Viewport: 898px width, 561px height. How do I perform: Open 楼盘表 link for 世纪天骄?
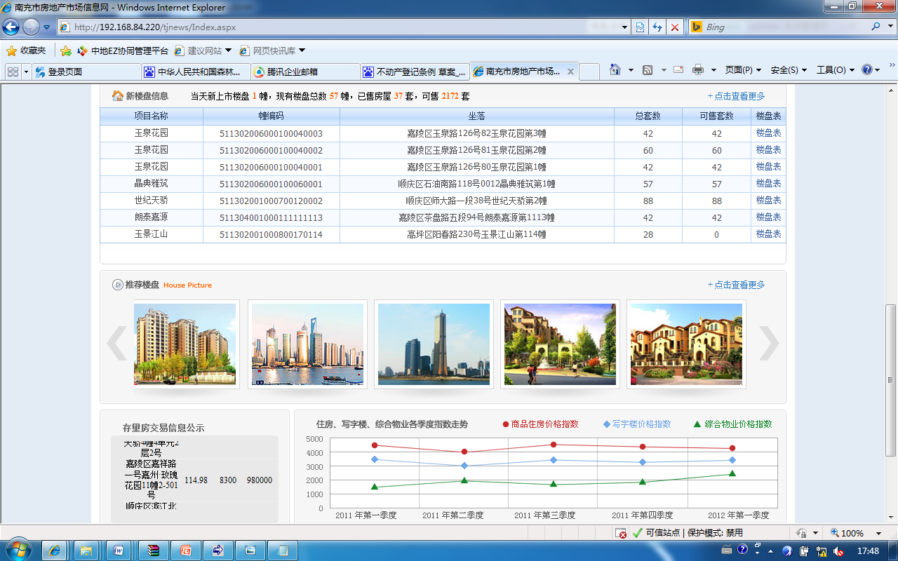point(768,201)
